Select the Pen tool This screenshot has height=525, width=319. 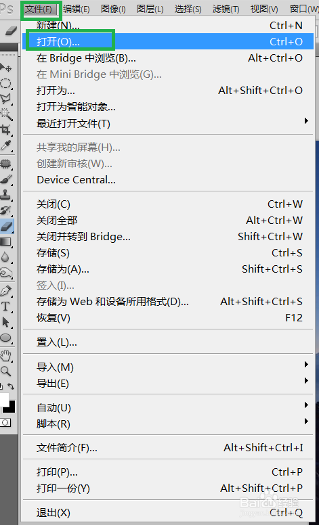[x=5, y=290]
